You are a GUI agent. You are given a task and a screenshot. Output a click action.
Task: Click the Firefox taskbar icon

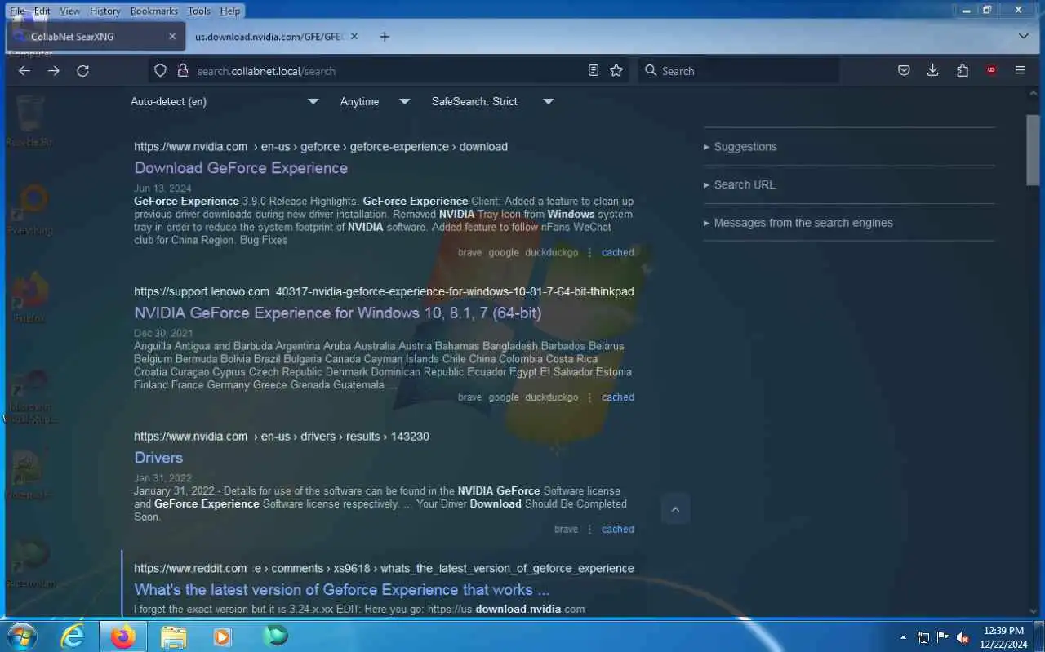tap(123, 636)
